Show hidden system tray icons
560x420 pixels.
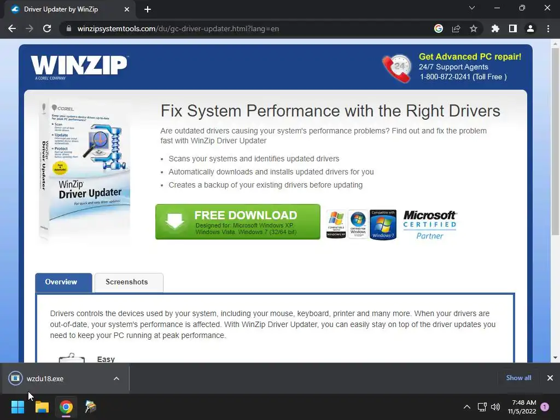click(466, 407)
